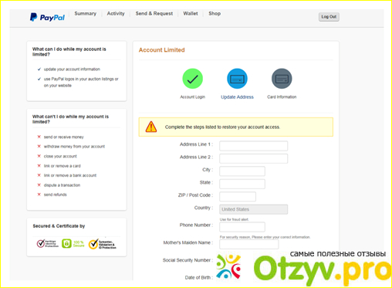Click 'link or remove a card' item
Image resolution: width=392 pixels, height=288 pixels.
(x=62, y=166)
